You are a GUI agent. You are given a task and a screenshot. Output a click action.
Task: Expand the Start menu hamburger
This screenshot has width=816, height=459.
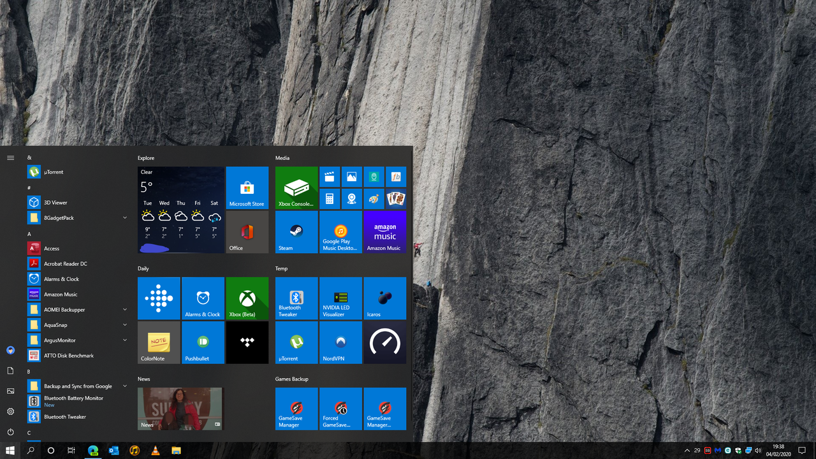click(x=10, y=157)
